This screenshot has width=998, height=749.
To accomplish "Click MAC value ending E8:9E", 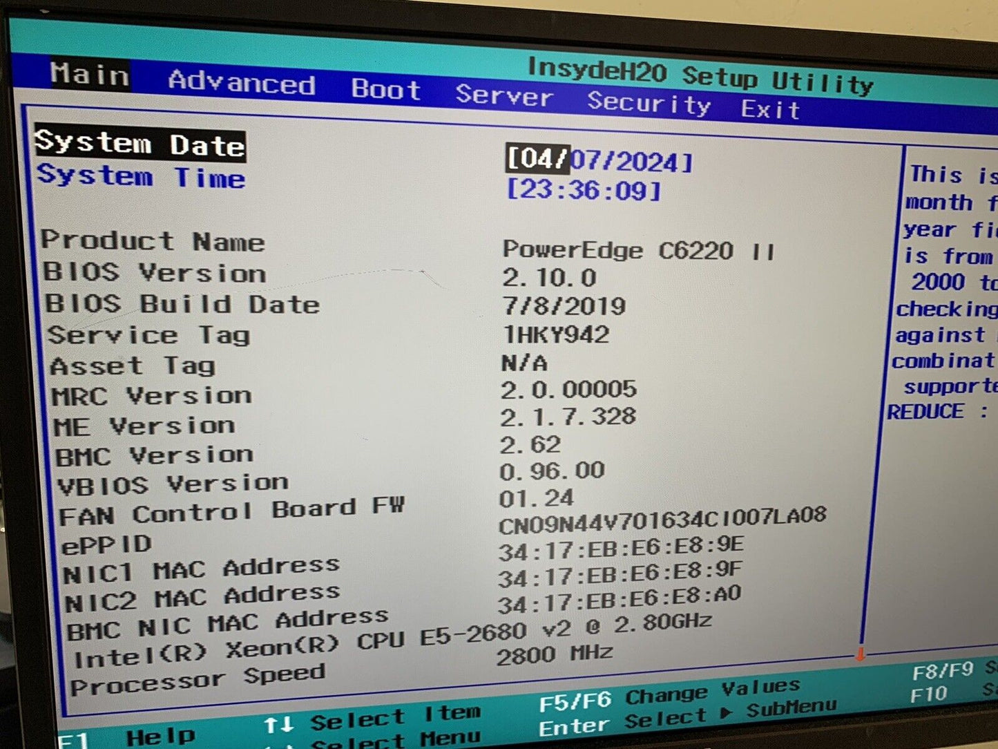I will tap(621, 549).
